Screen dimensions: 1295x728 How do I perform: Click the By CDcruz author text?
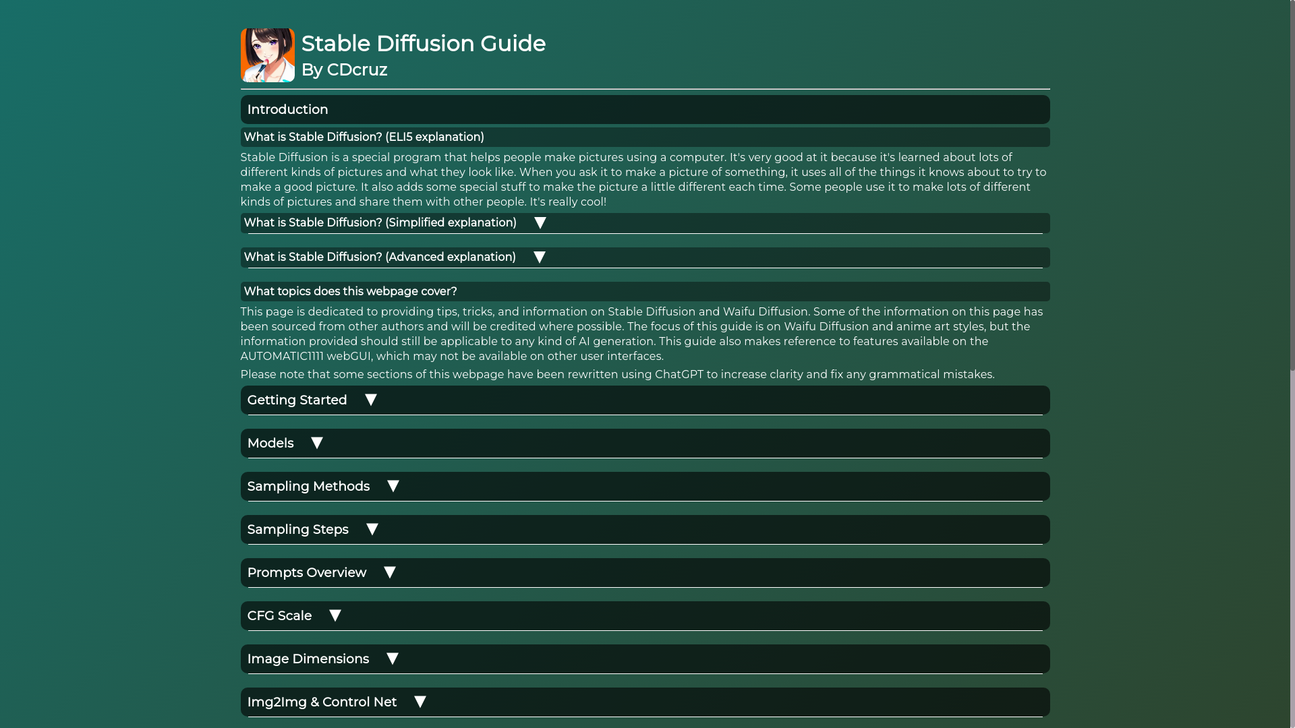click(344, 70)
